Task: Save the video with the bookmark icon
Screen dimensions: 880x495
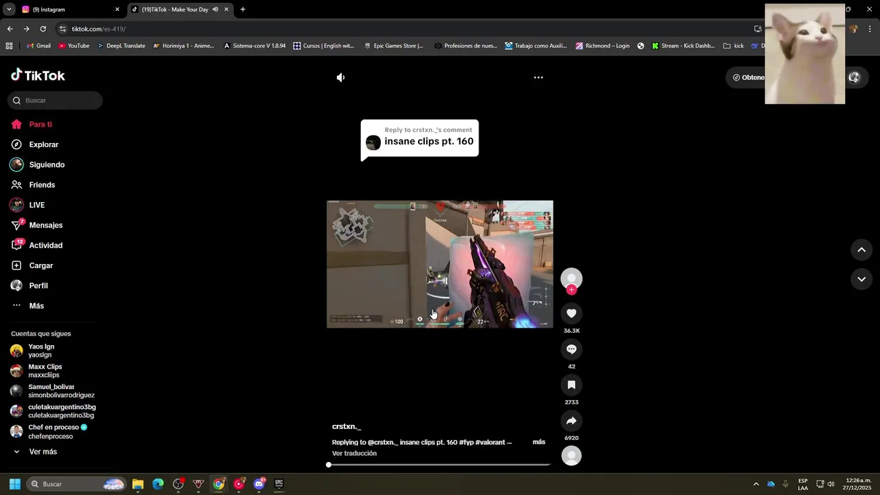Action: pos(571,385)
